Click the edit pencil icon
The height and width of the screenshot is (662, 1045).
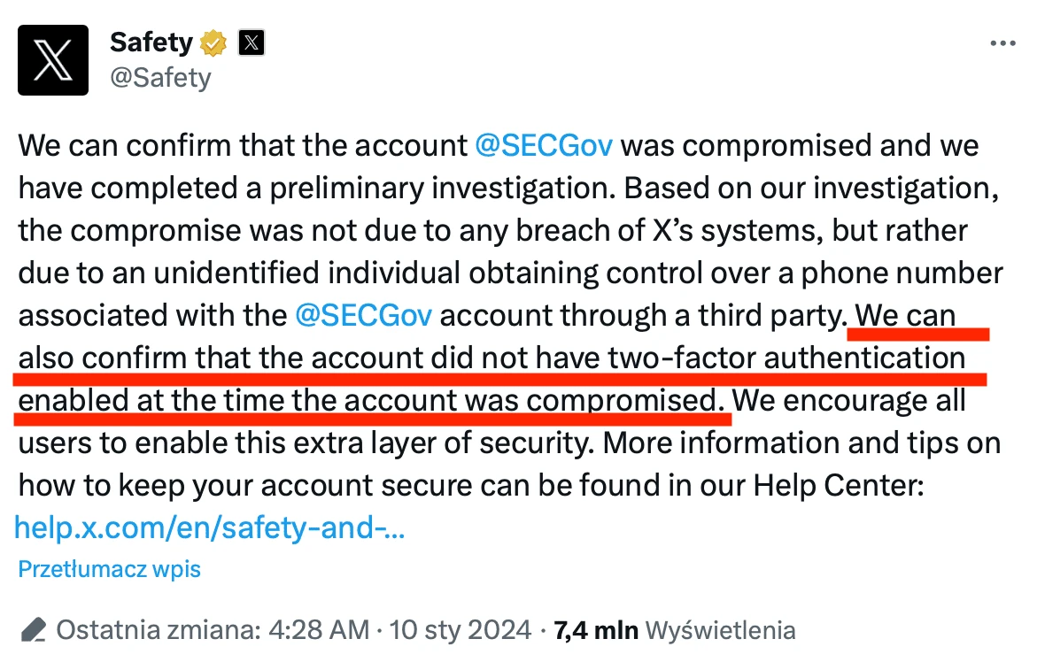click(34, 629)
